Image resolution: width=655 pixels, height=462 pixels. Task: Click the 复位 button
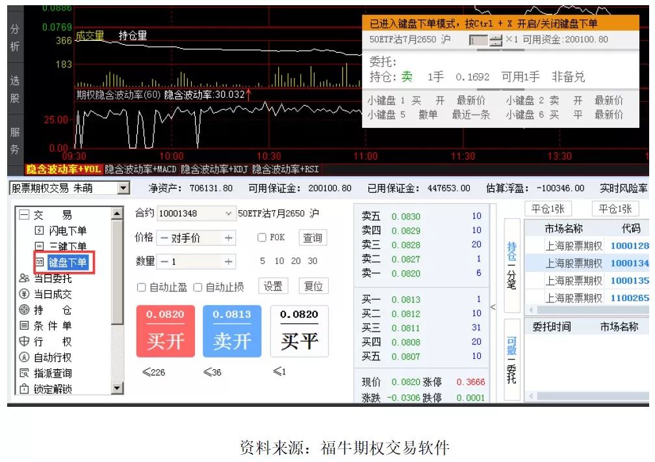tap(313, 286)
